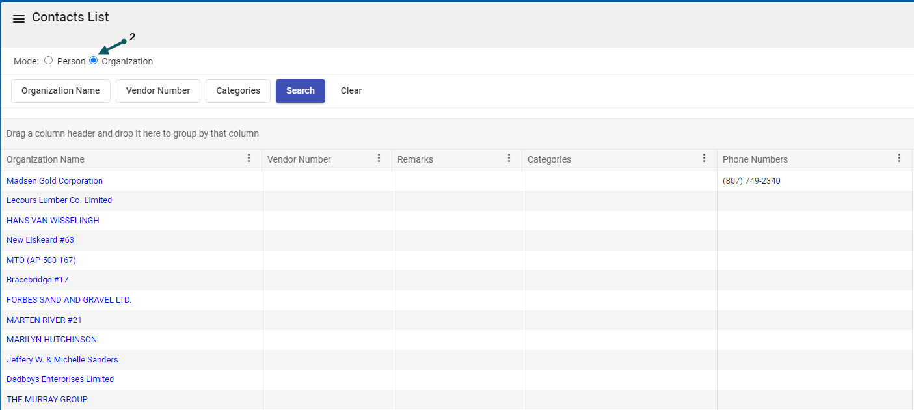Open Vendor Number column options menu

(x=379, y=158)
